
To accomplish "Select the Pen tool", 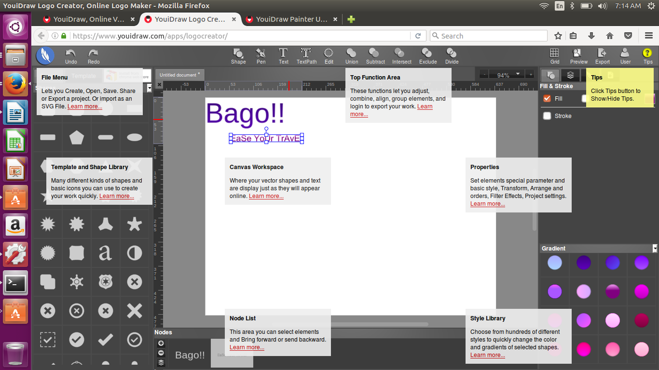I will [x=261, y=56].
